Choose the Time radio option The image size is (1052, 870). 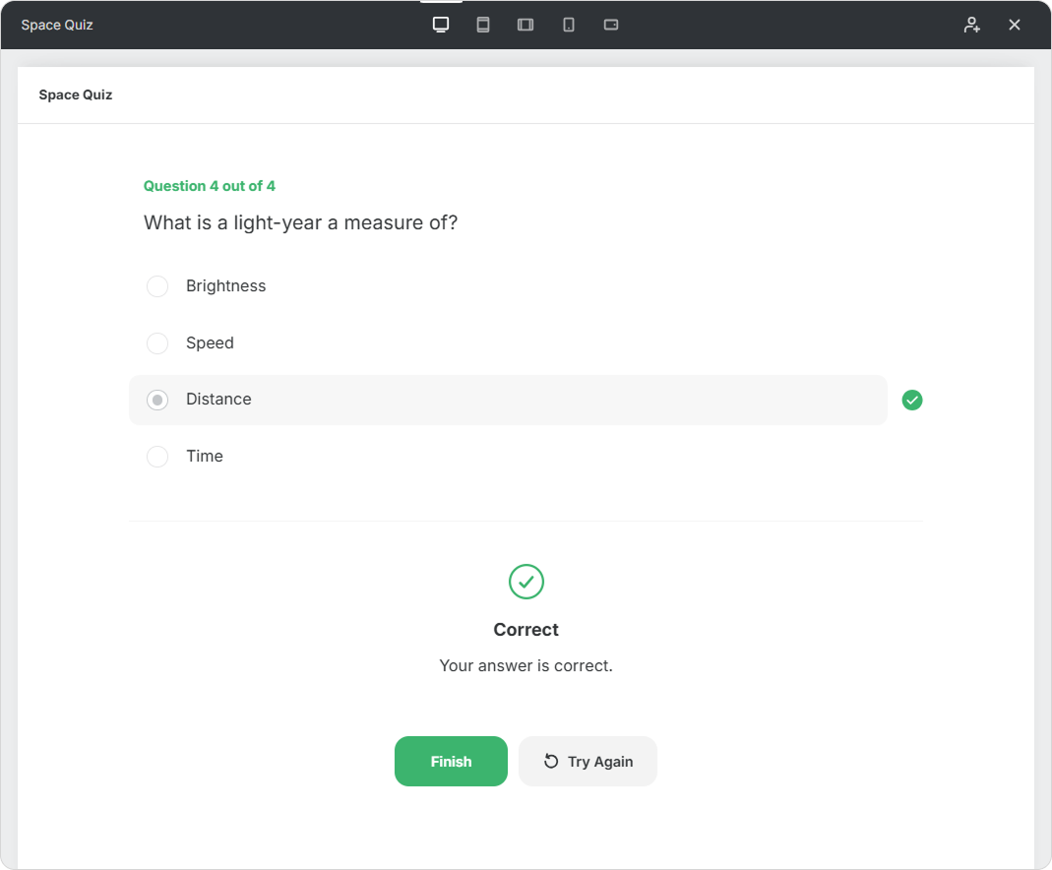pyautogui.click(x=157, y=457)
